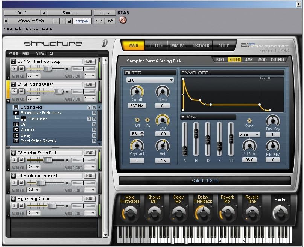Click the filter Cutoff knob
304x247 pixels.
137,91
